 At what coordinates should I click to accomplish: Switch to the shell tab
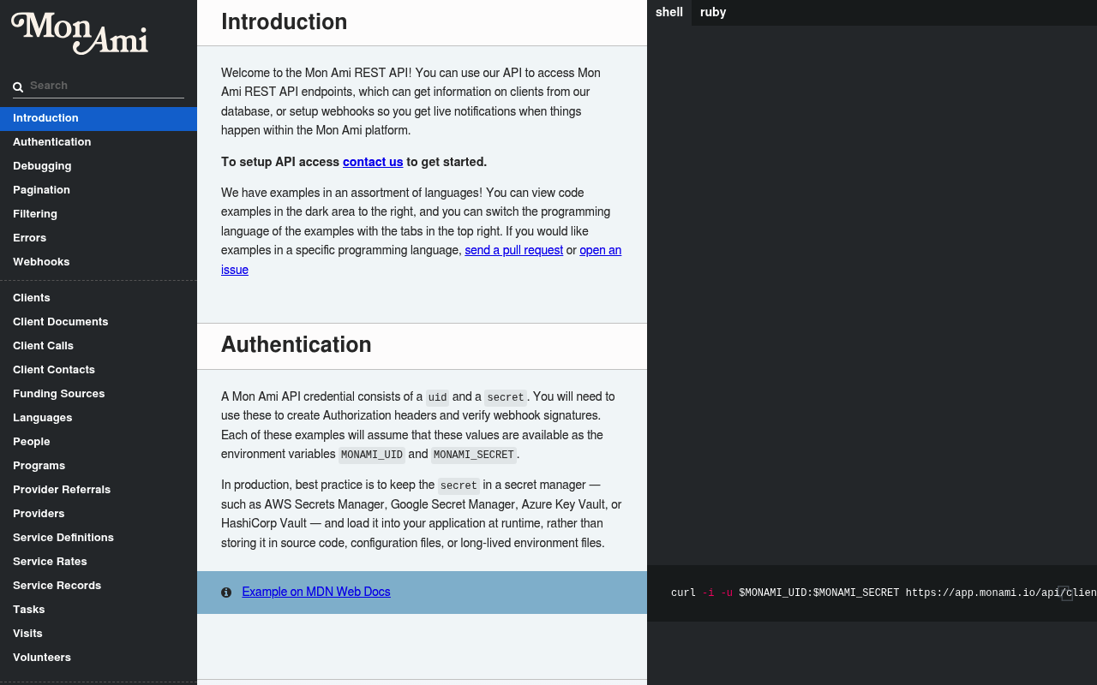[x=669, y=12]
